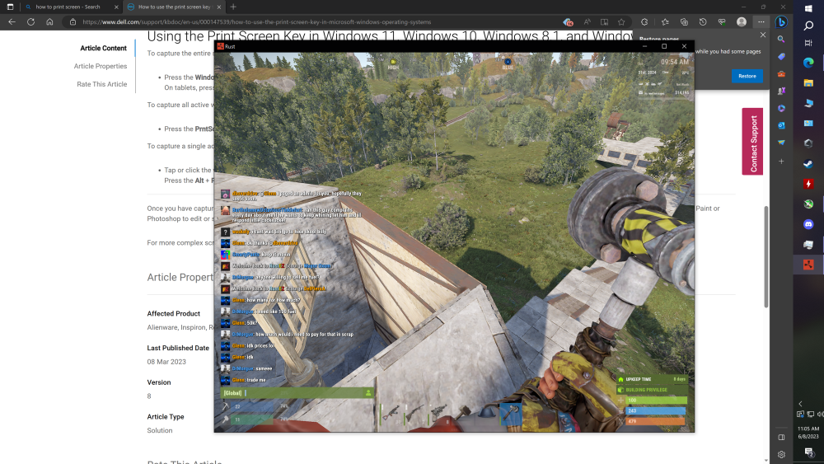Select the 'How to use the print screen key' tab
The height and width of the screenshot is (464, 824).
[x=174, y=7]
